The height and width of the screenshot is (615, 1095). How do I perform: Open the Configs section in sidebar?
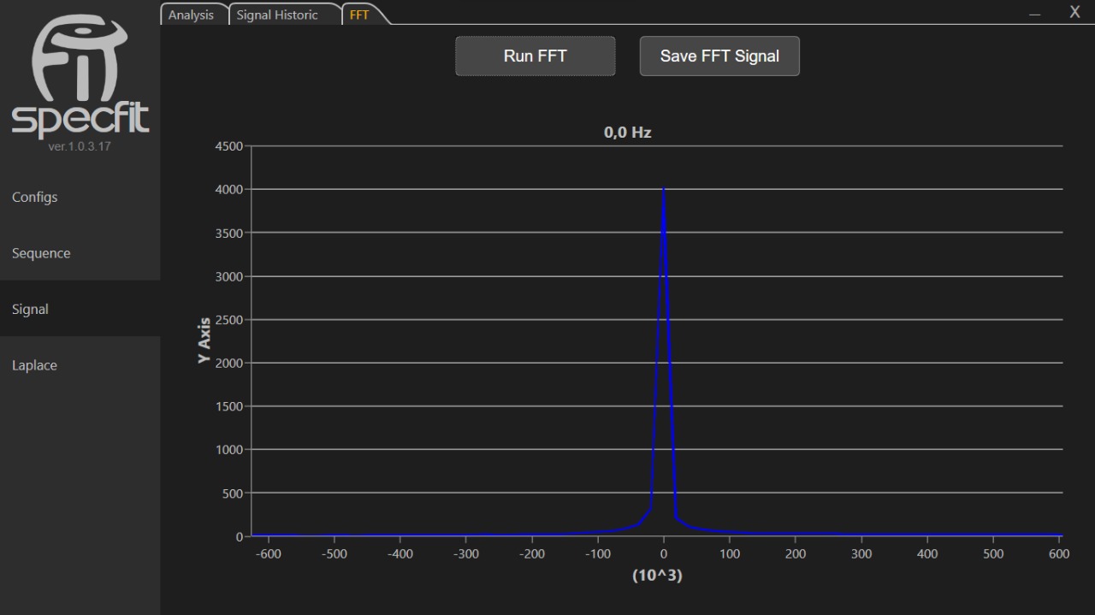click(34, 197)
